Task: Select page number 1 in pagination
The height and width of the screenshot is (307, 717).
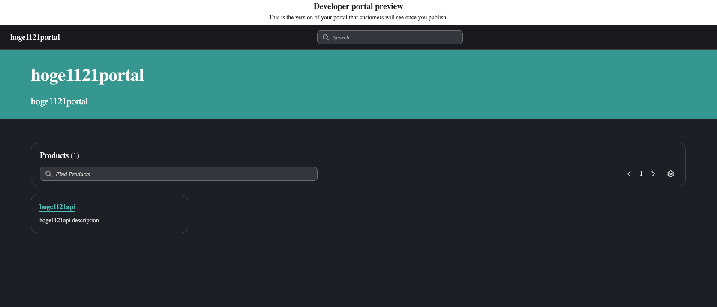Action: point(641,174)
